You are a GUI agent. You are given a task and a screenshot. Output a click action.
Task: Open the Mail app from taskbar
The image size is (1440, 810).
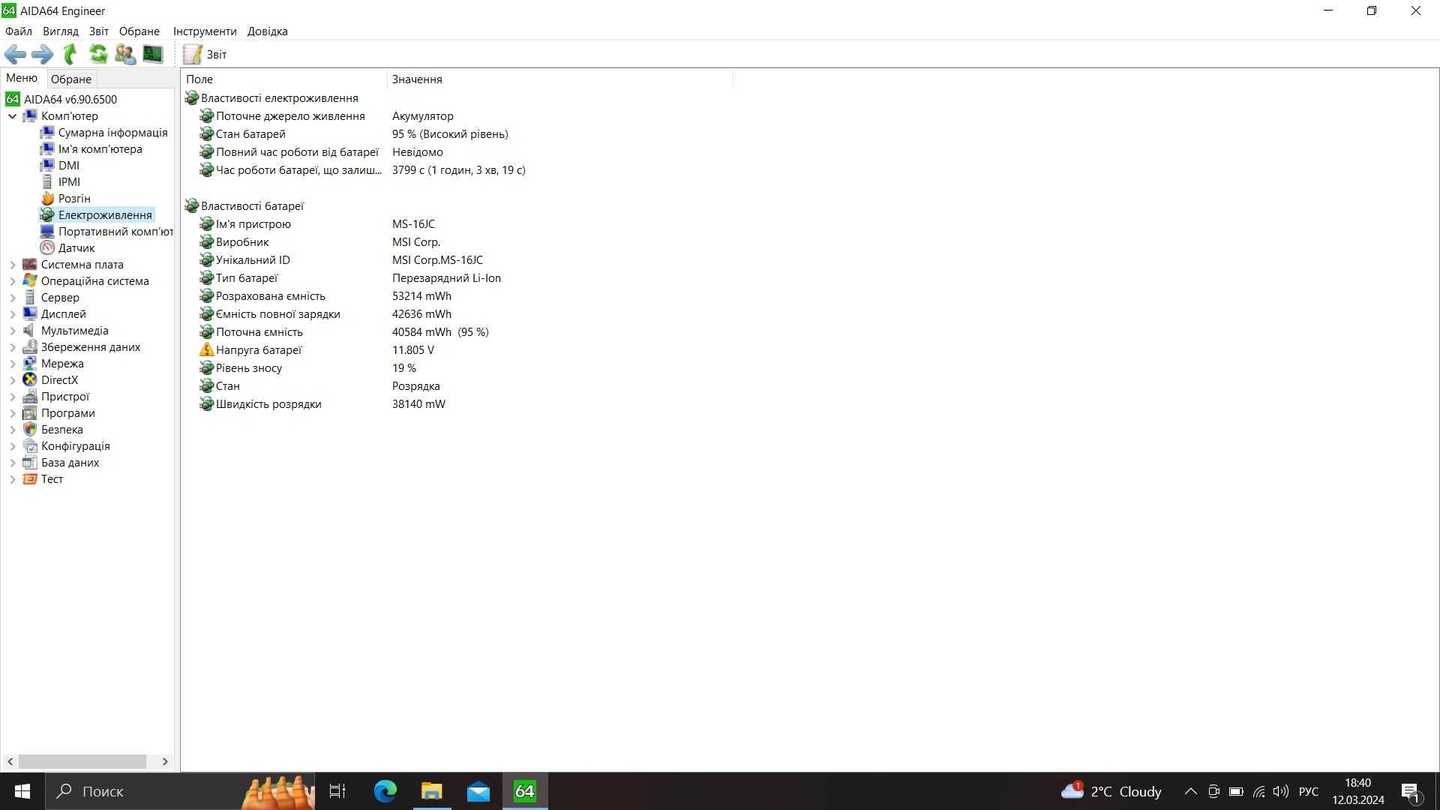click(x=478, y=791)
